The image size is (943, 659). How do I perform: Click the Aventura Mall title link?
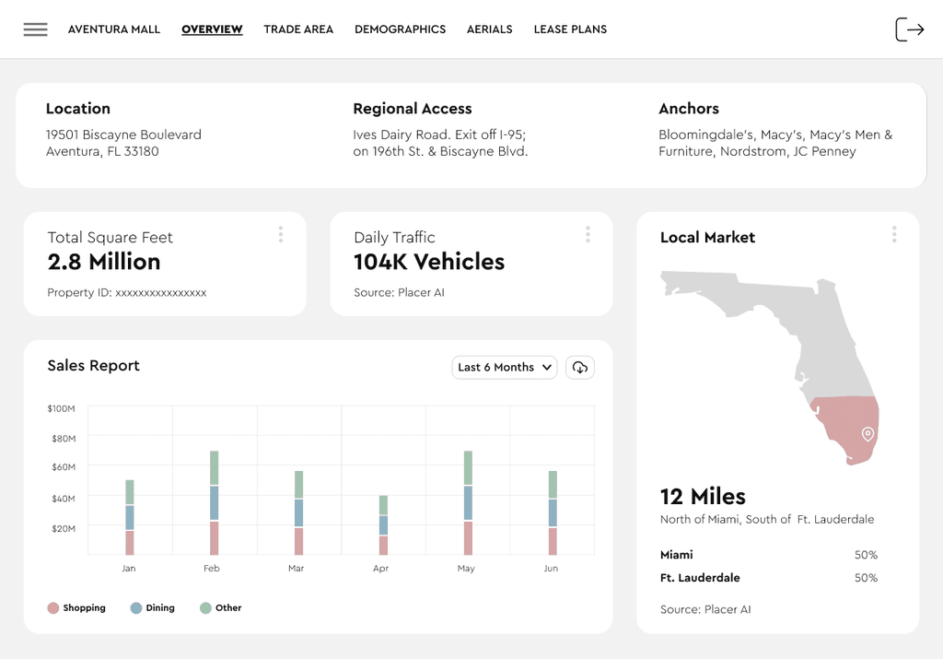click(114, 29)
